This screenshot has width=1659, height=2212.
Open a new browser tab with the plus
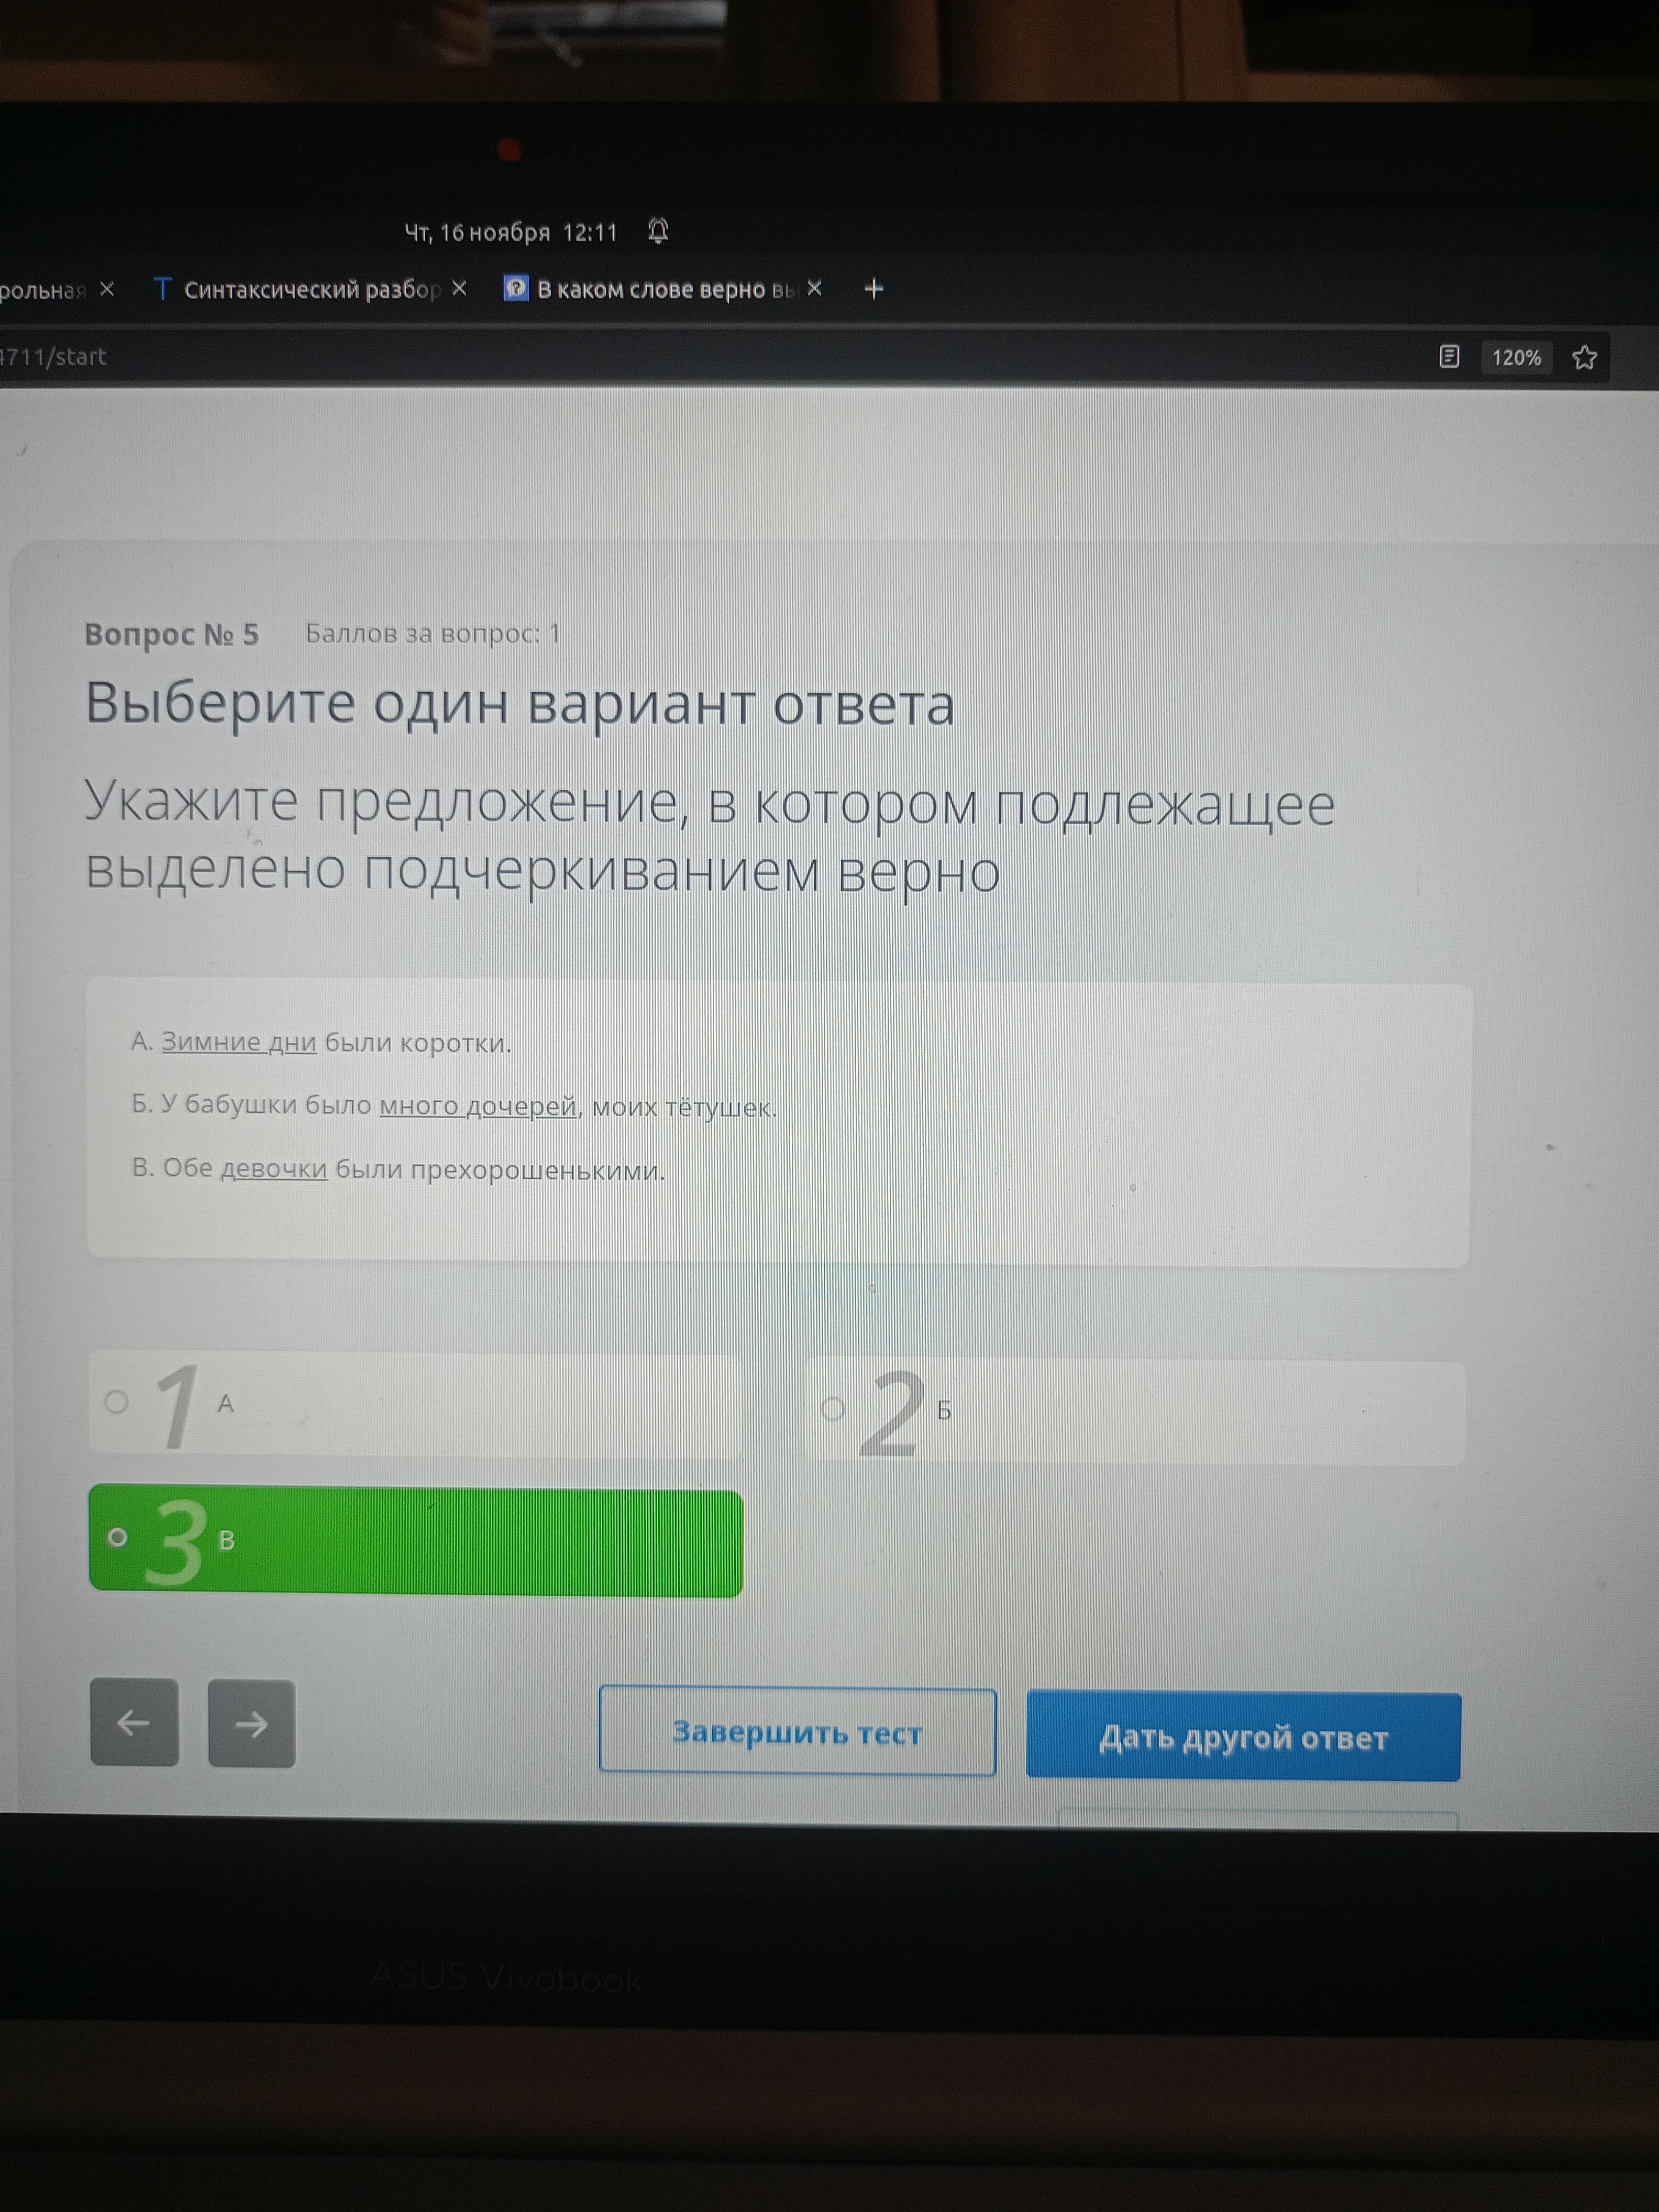(873, 289)
